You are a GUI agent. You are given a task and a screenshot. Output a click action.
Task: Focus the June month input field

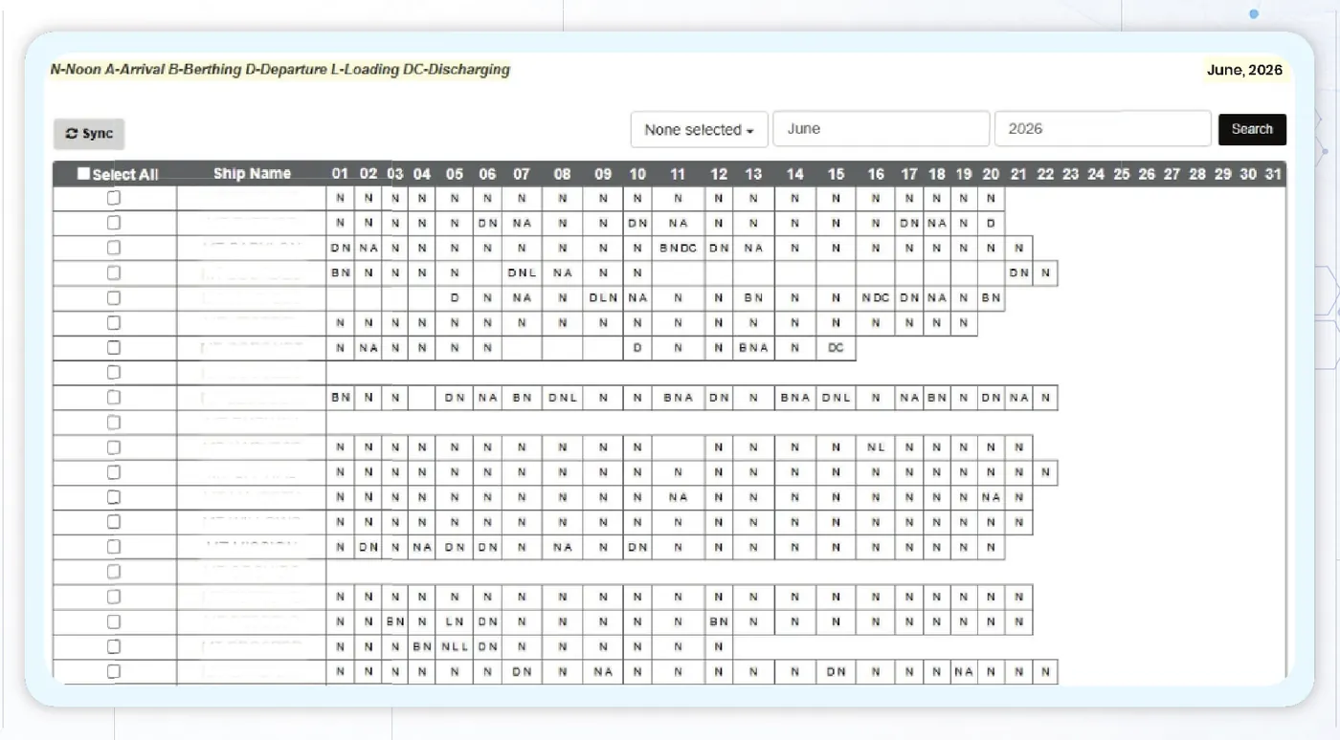881,129
